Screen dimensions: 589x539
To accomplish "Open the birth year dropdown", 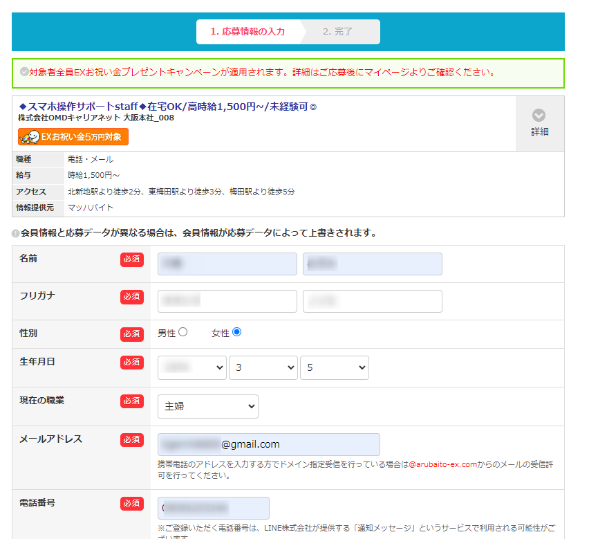I will (x=191, y=367).
